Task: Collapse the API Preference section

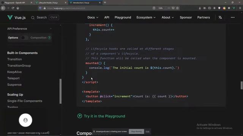Action: point(50,29)
